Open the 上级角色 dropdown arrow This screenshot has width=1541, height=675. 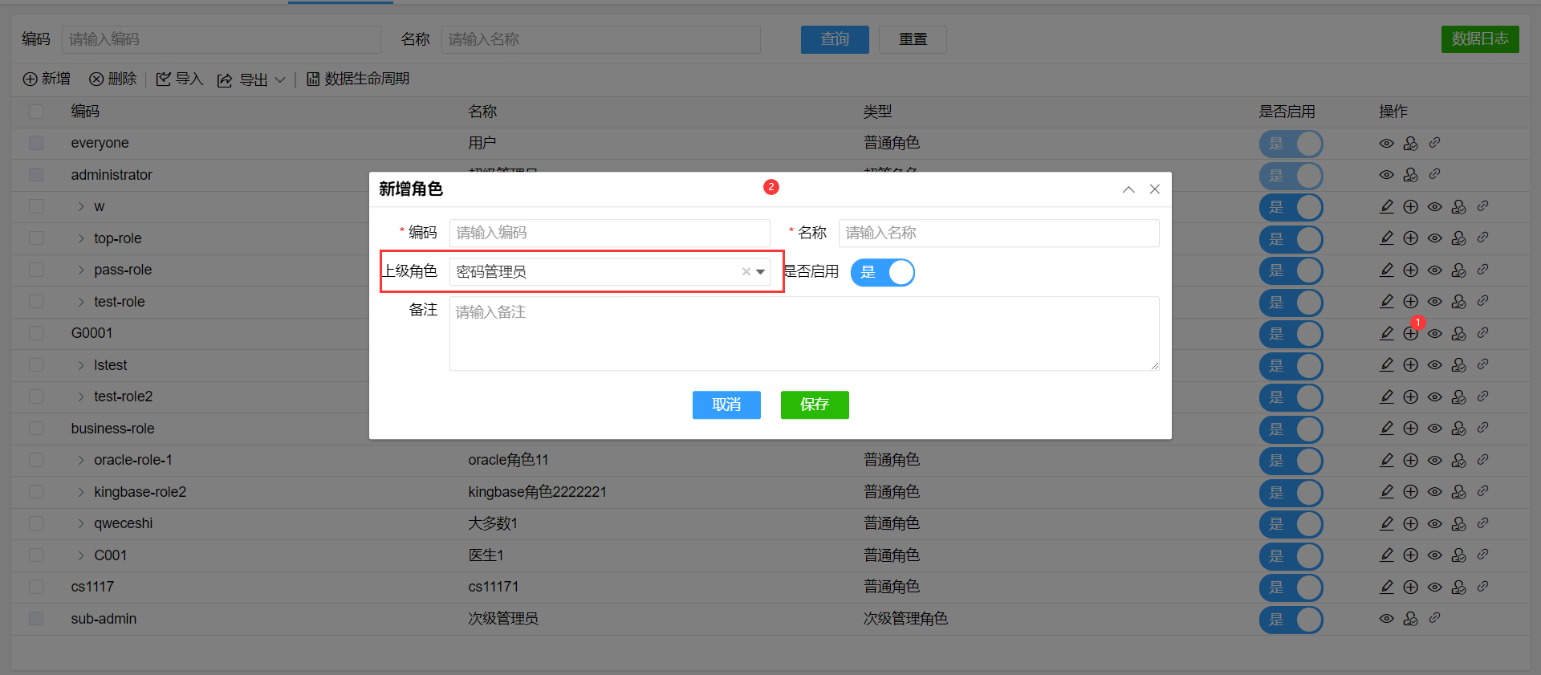coord(760,272)
